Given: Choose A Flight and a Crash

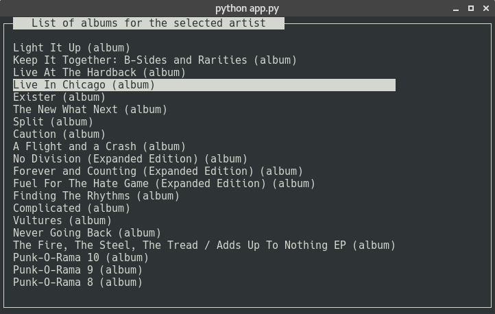Looking at the screenshot, I should [99, 147].
